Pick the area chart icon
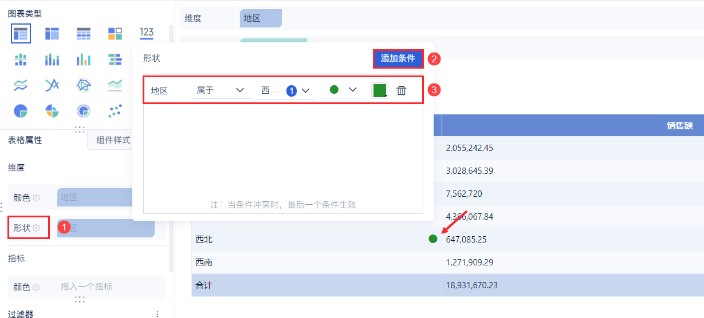Image resolution: width=704 pixels, height=318 pixels. point(115,85)
